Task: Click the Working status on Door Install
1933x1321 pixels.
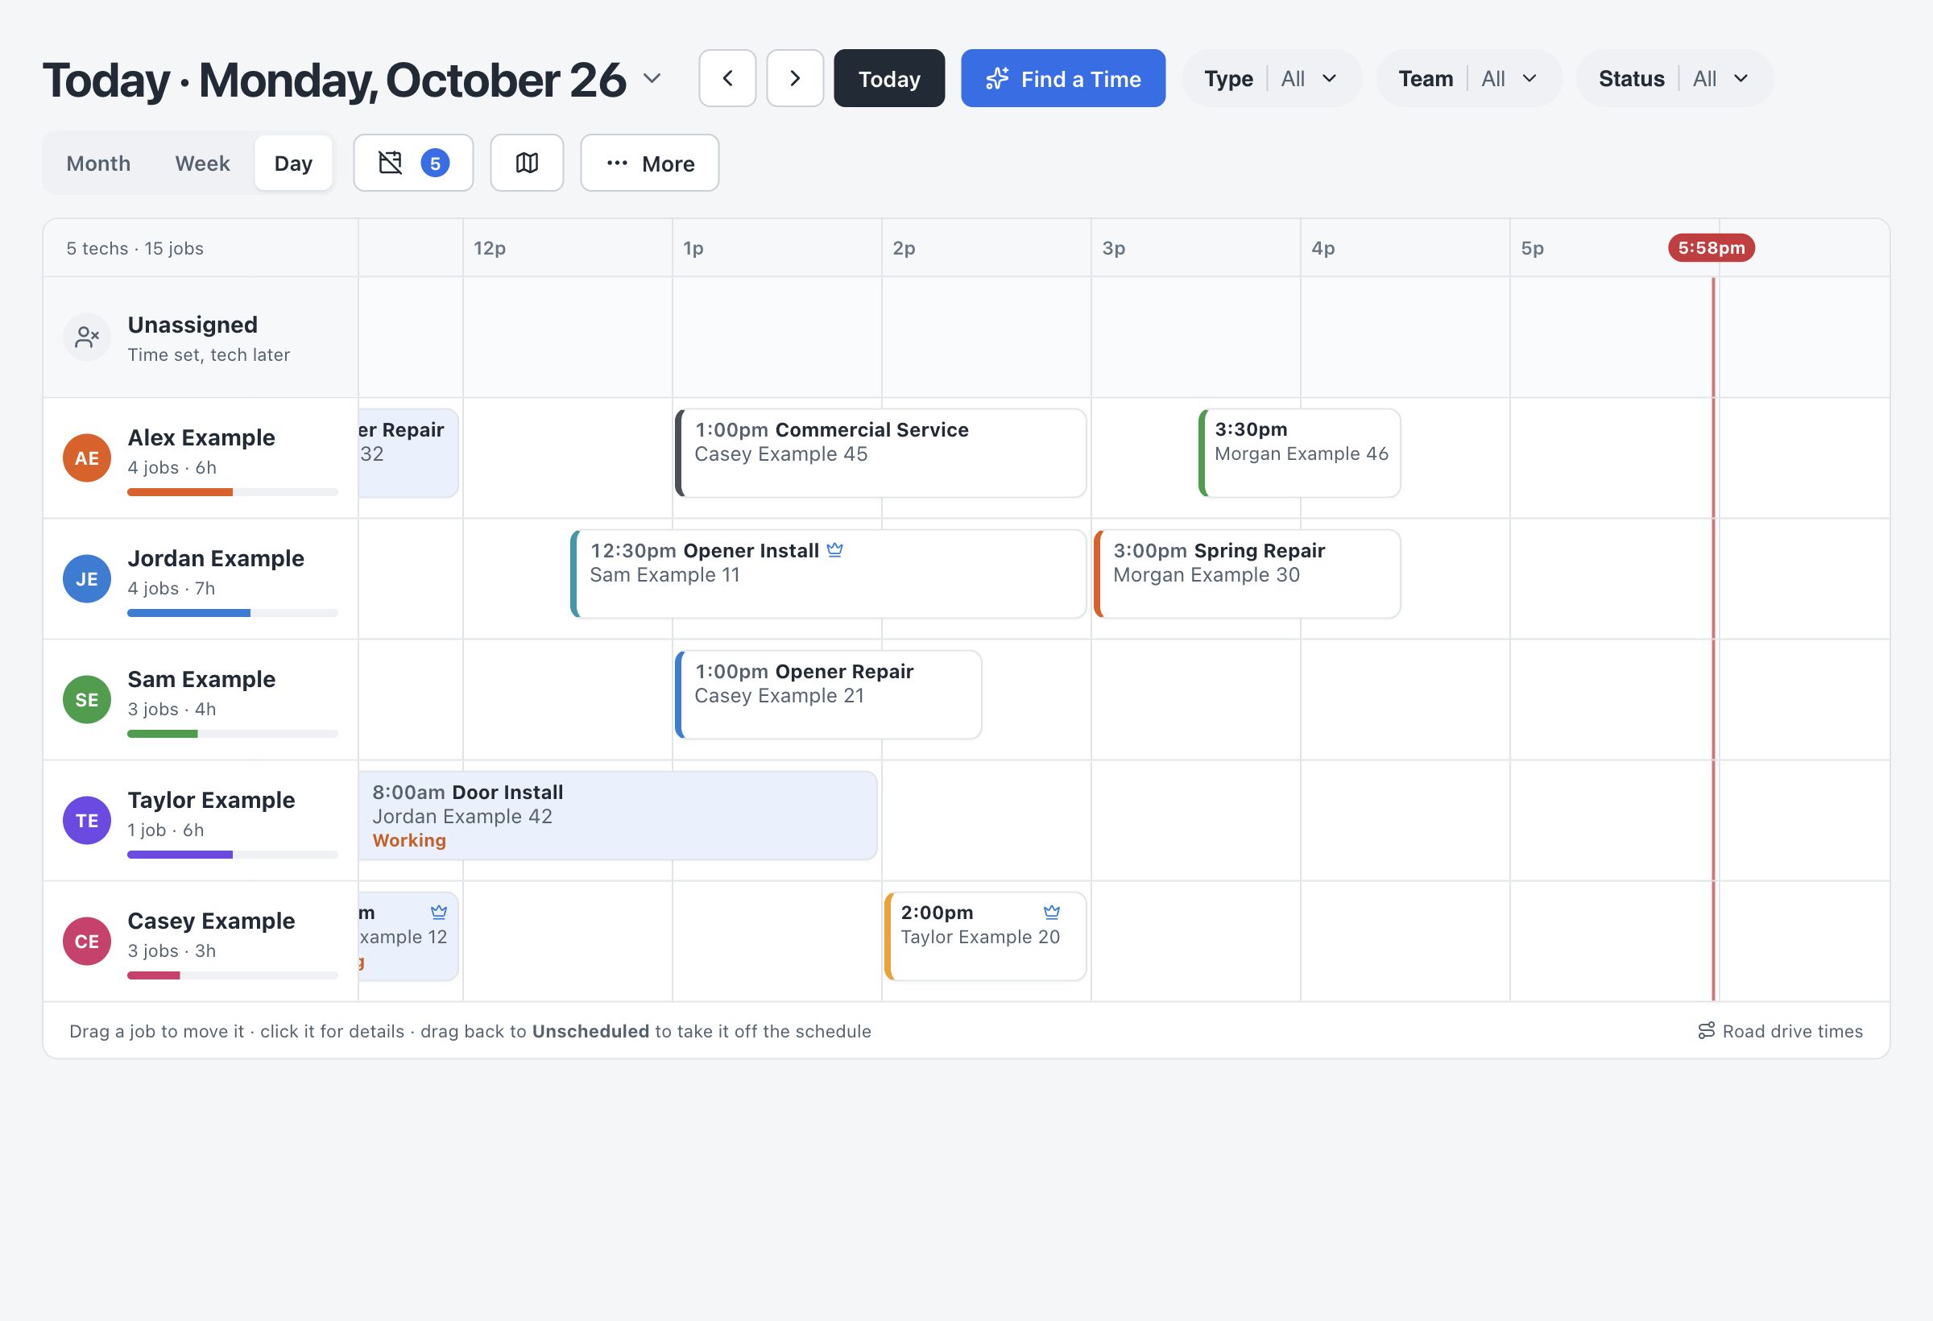Action: 409,840
